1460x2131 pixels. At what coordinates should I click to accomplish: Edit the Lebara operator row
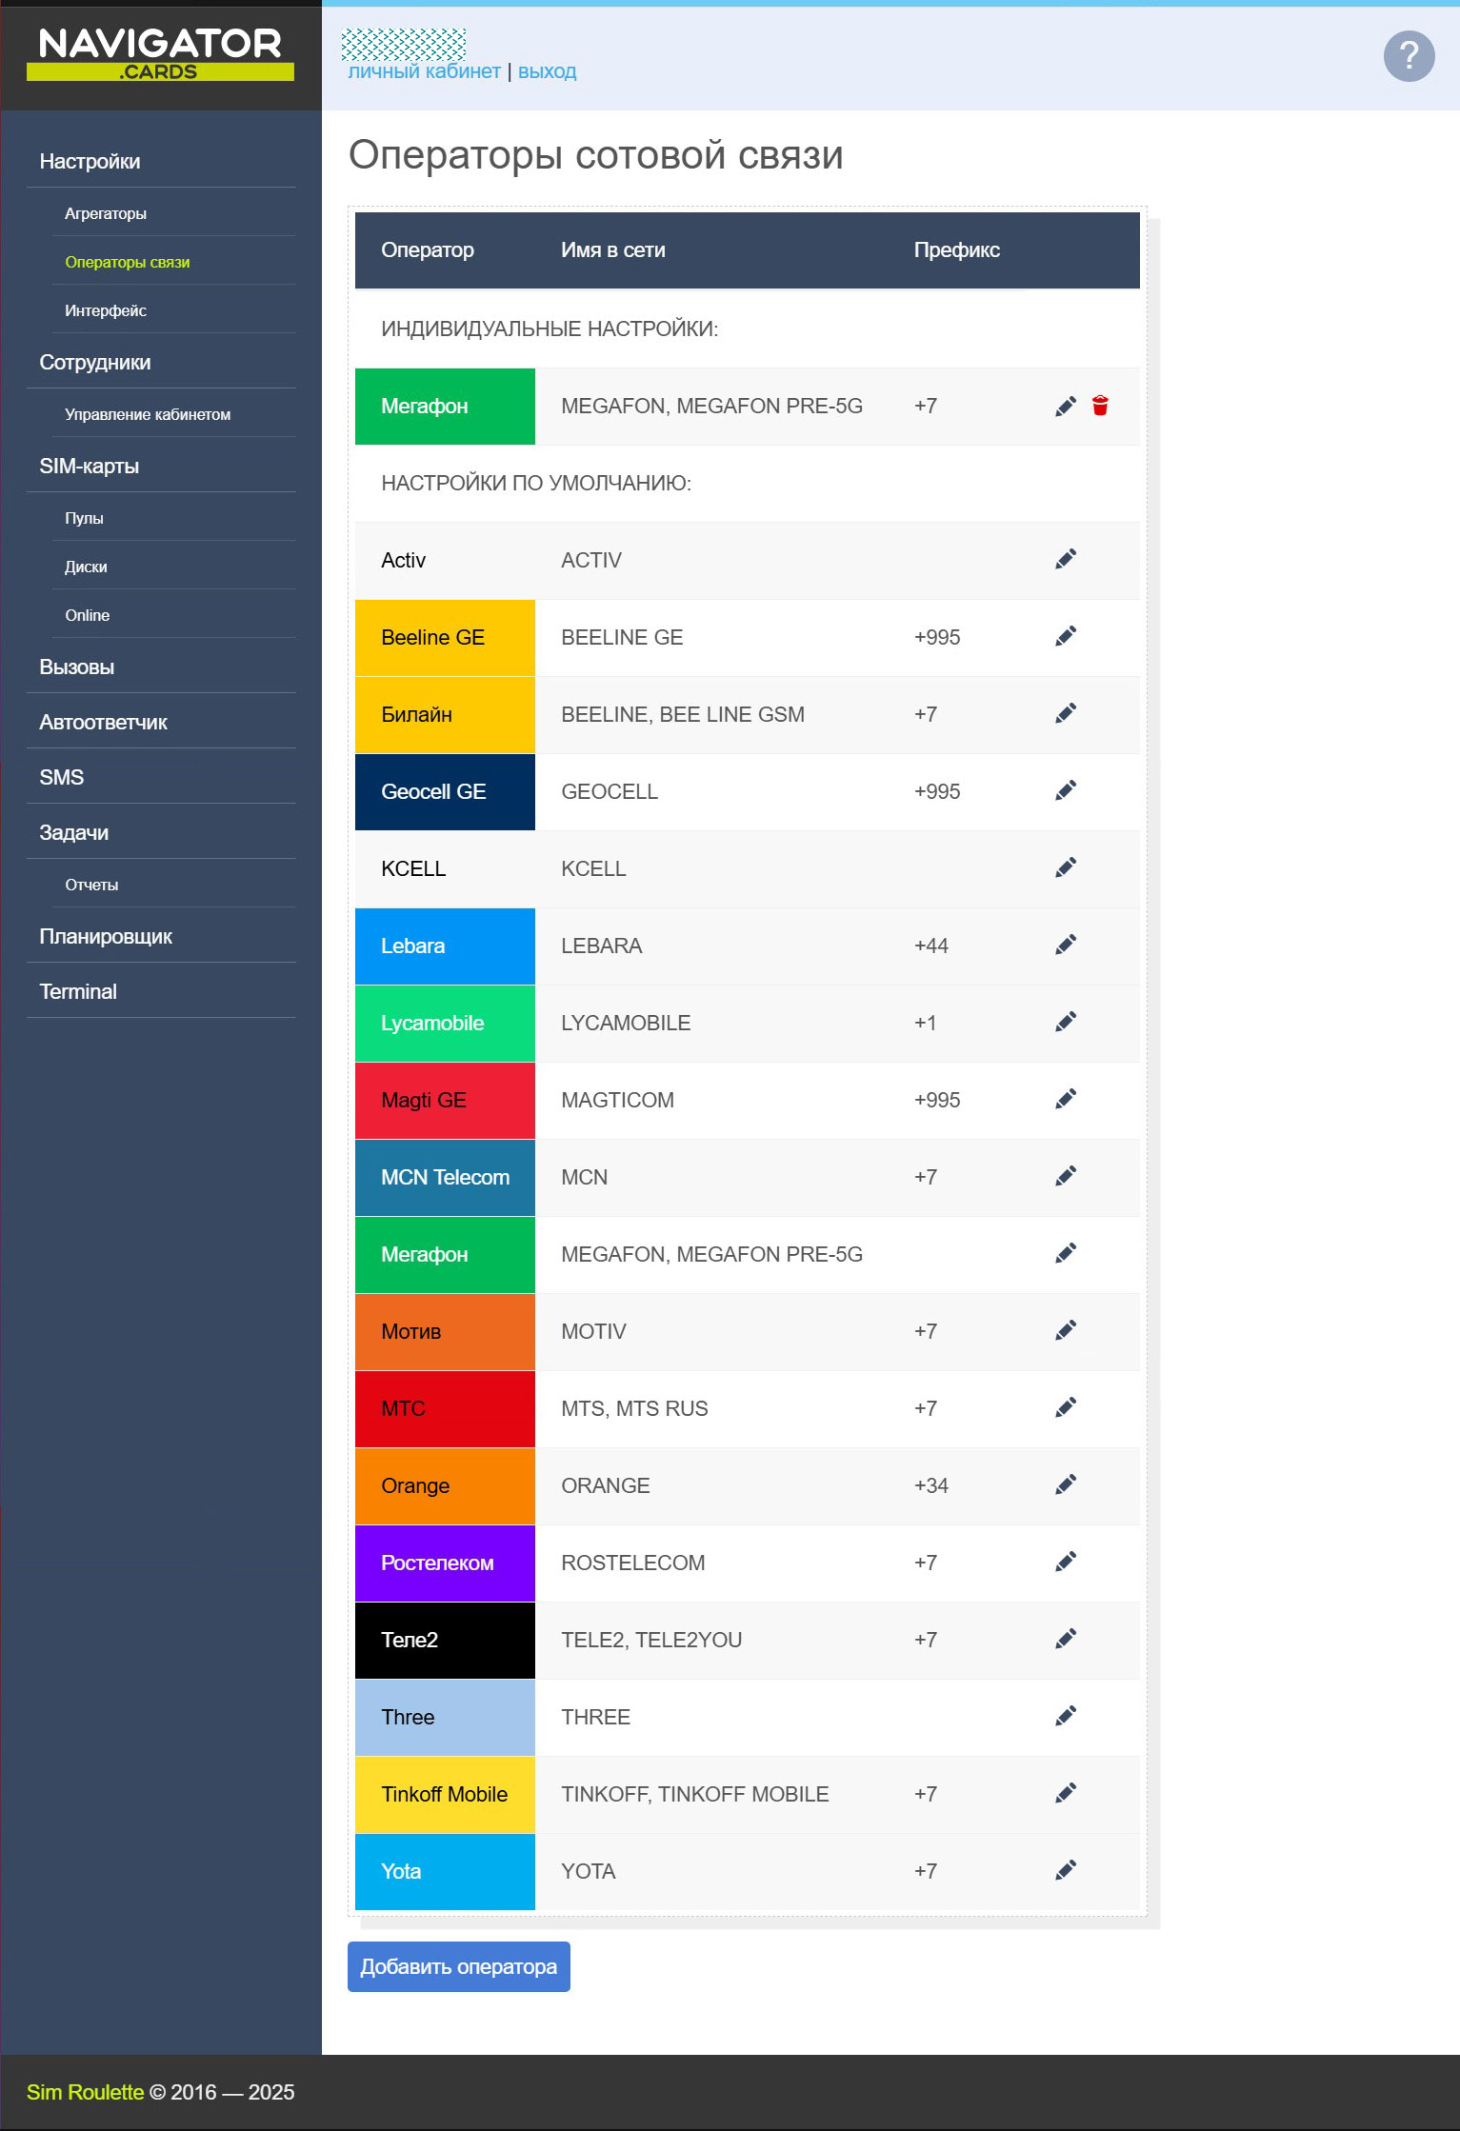1066,946
